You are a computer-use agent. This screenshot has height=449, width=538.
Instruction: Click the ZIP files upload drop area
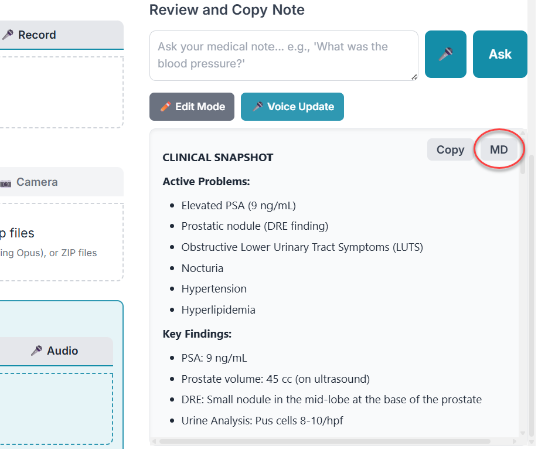pyautogui.click(x=59, y=241)
